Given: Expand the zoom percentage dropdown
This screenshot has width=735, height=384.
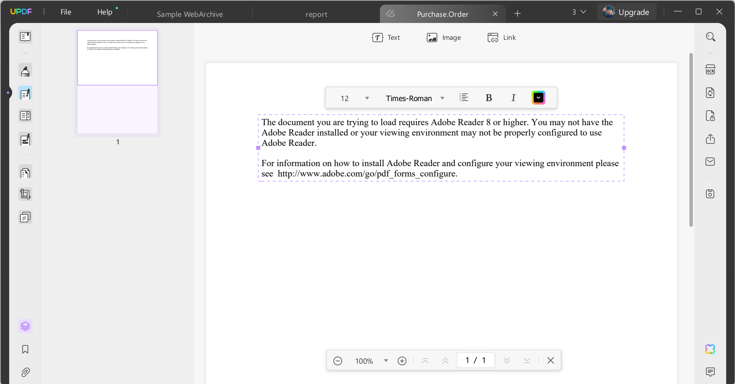Looking at the screenshot, I should pyautogui.click(x=386, y=360).
